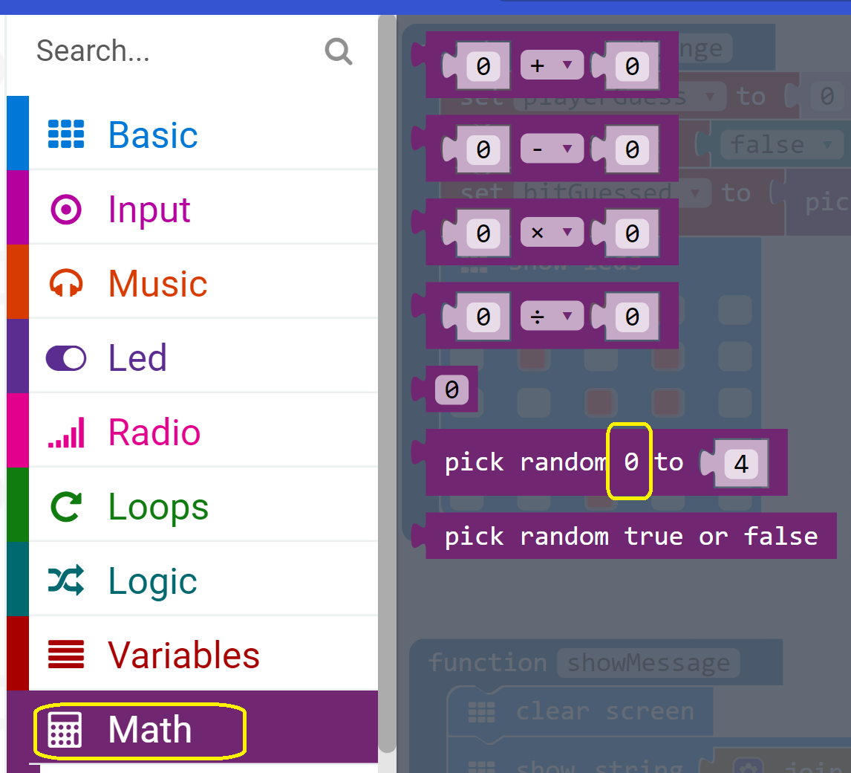Click the search magnifier icon

338,51
